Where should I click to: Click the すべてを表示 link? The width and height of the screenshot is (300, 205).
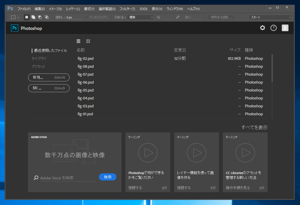click(x=254, y=127)
